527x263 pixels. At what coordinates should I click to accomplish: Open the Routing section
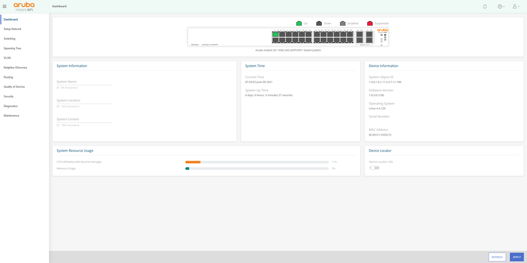[x=8, y=77]
